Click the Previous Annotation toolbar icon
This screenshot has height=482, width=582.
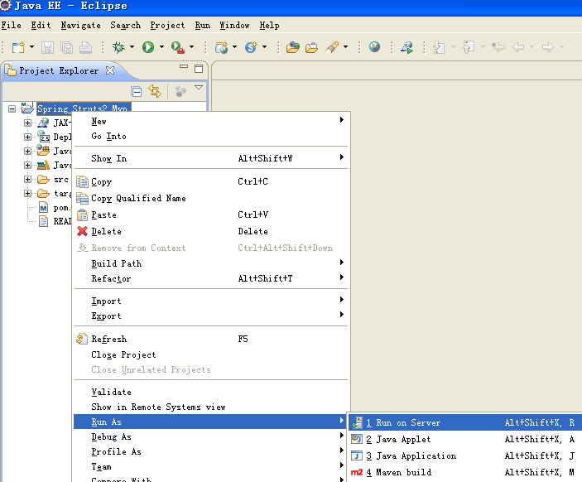(x=469, y=47)
